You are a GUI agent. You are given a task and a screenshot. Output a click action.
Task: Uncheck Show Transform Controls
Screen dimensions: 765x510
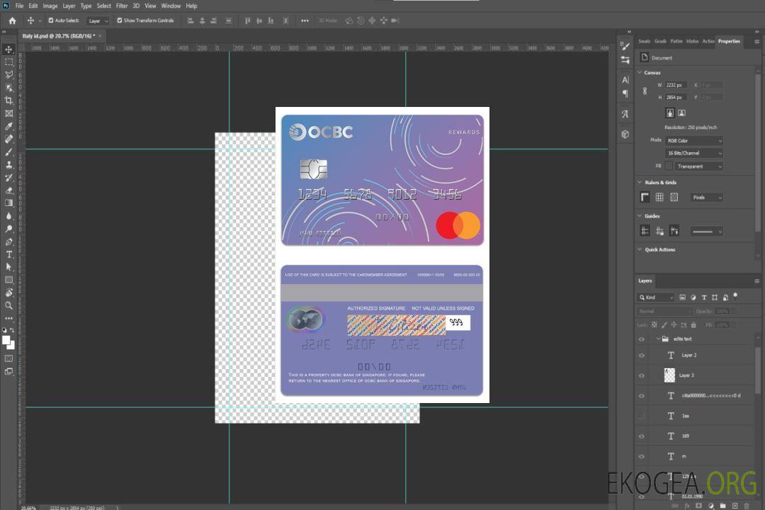click(120, 21)
